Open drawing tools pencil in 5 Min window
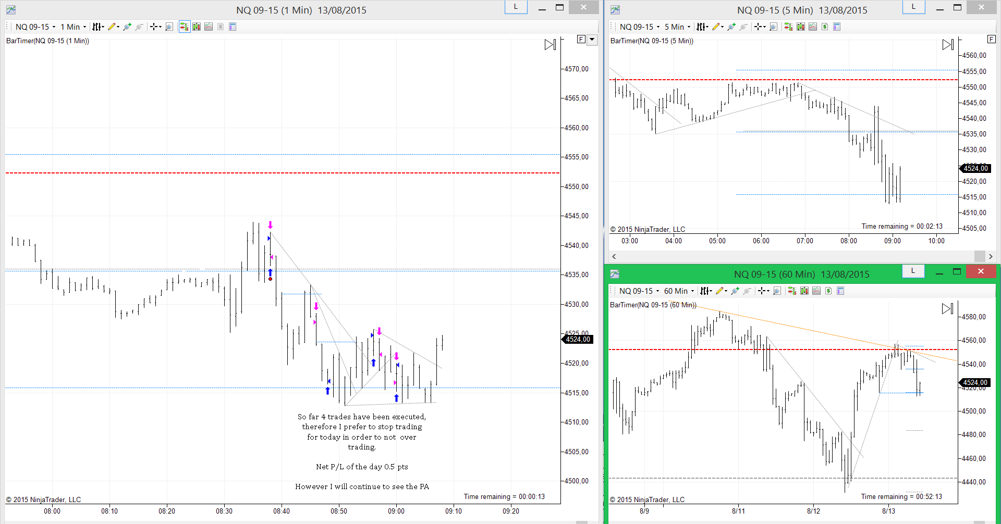Viewport: 1001px width, 524px height. click(717, 27)
